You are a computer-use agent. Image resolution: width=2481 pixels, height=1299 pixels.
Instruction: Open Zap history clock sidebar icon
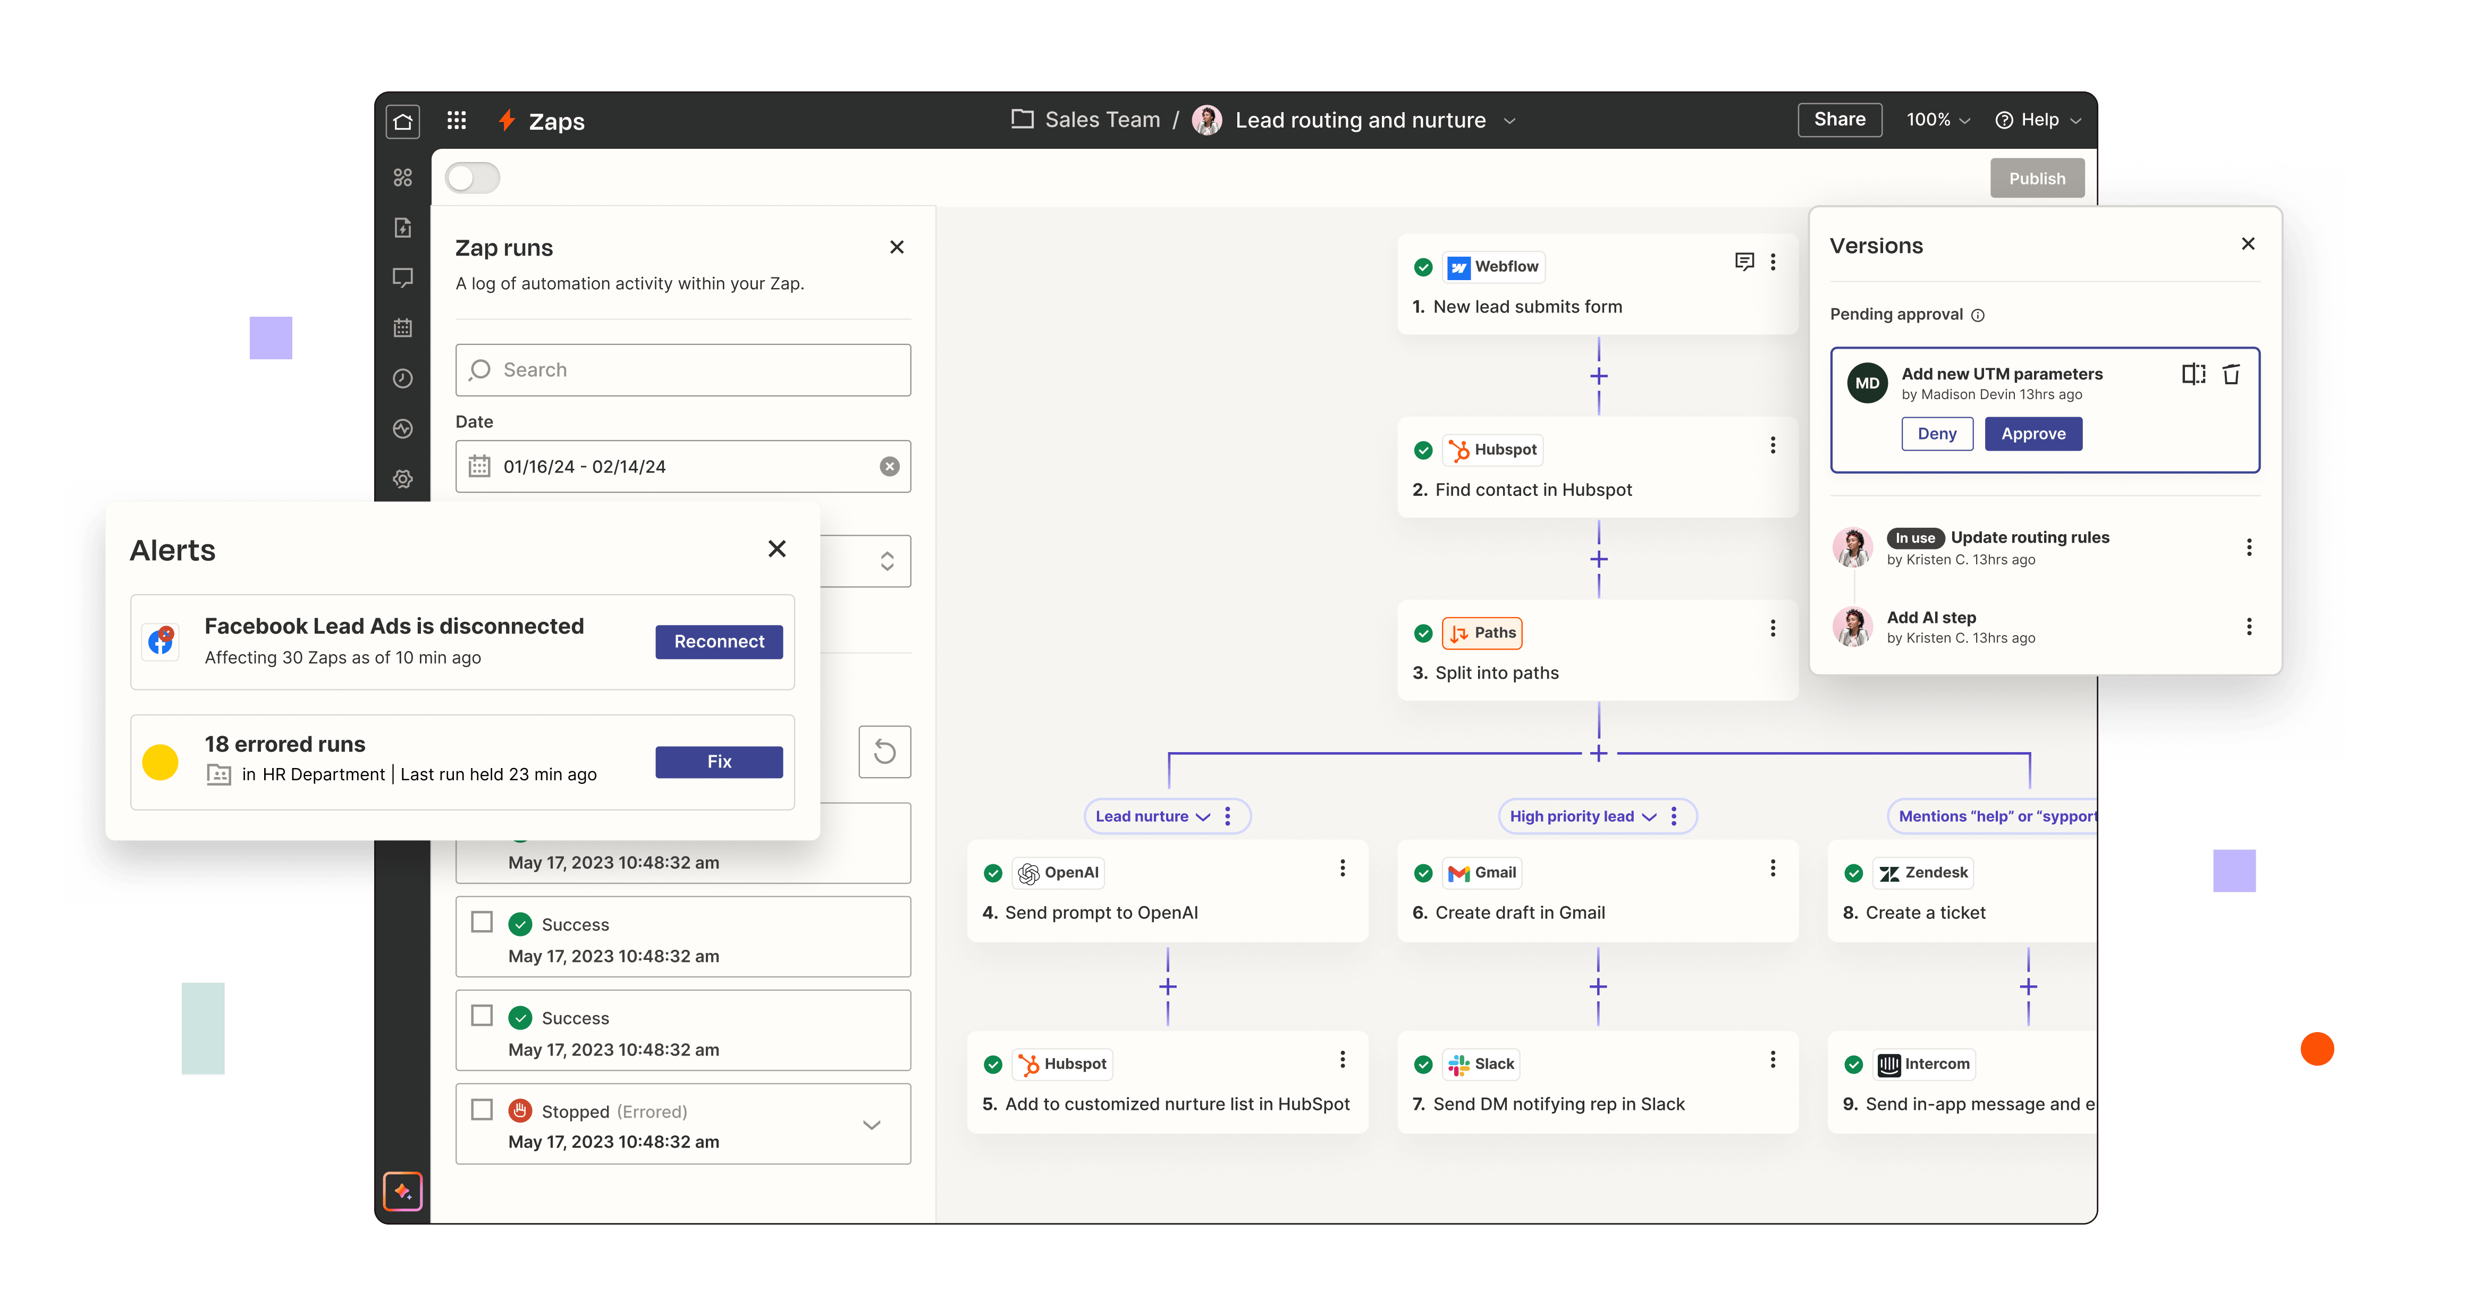coord(402,378)
